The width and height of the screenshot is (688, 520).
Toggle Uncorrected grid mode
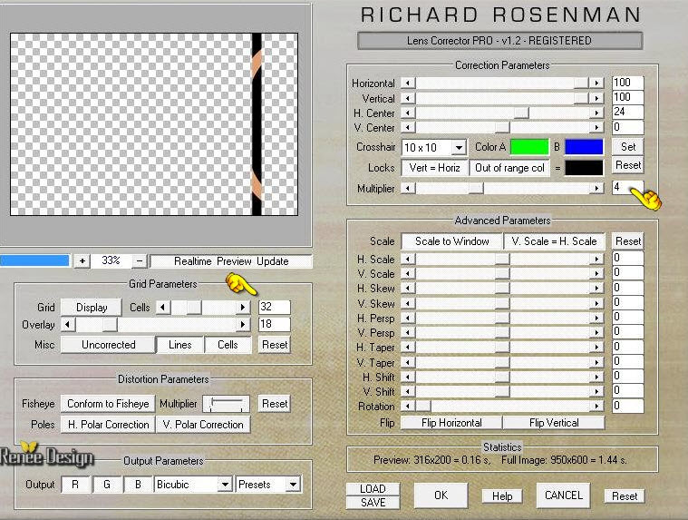[108, 345]
